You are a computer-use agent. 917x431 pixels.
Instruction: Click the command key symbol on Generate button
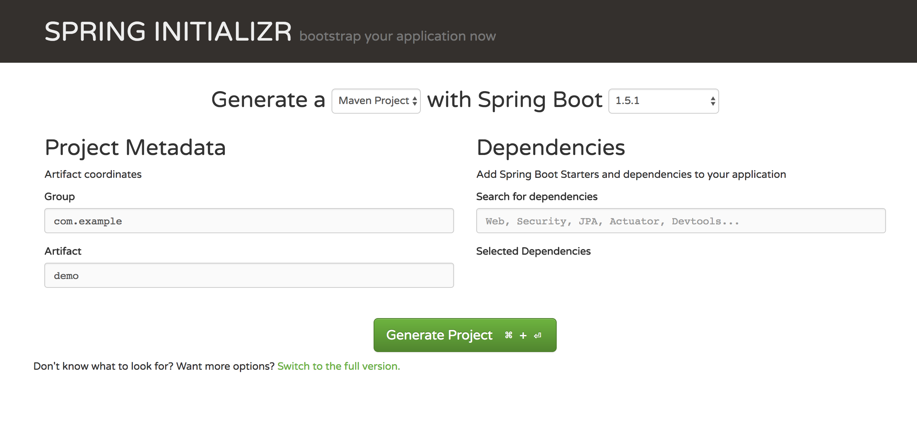click(508, 335)
